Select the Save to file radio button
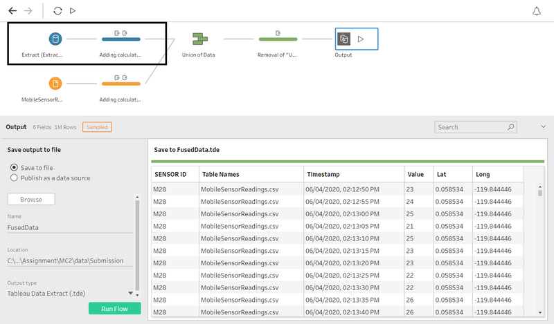This screenshot has height=324, width=554. click(14, 167)
